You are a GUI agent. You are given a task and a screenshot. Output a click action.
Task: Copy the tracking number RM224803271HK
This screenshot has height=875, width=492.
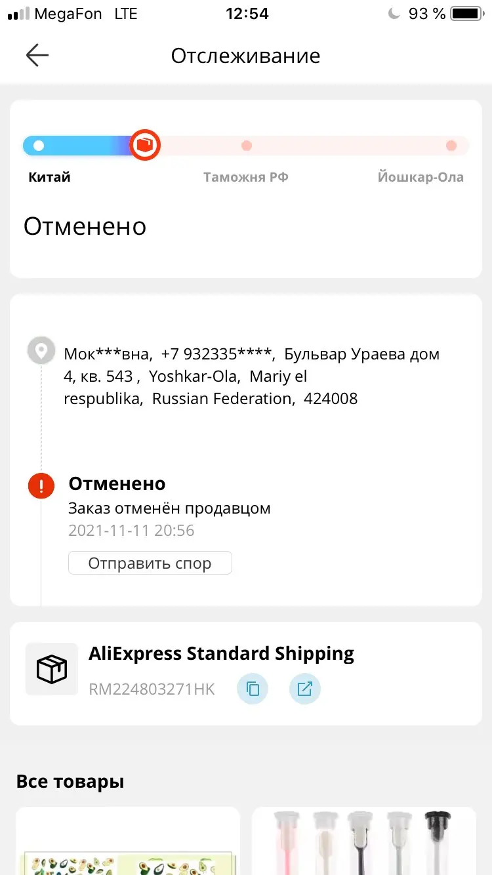[253, 689]
